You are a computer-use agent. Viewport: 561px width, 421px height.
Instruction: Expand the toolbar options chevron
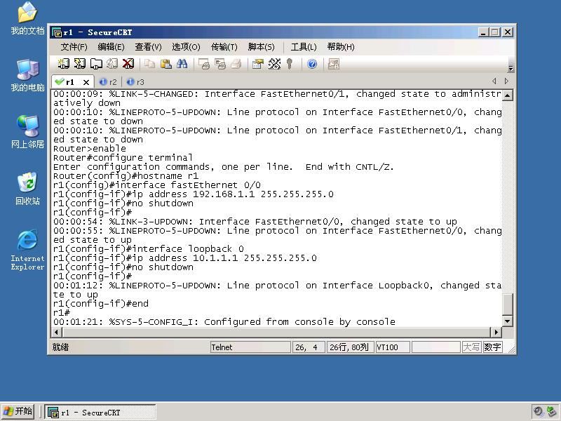click(x=511, y=68)
